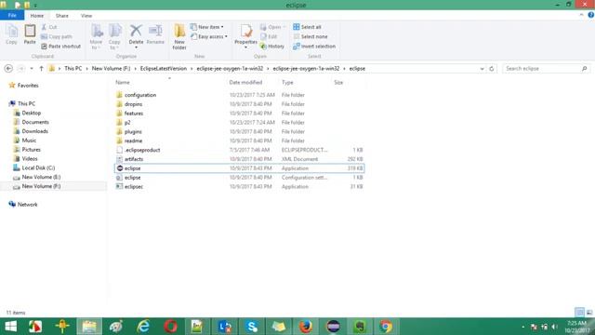Refresh the current folder view
This screenshot has height=335, width=595.
point(492,68)
